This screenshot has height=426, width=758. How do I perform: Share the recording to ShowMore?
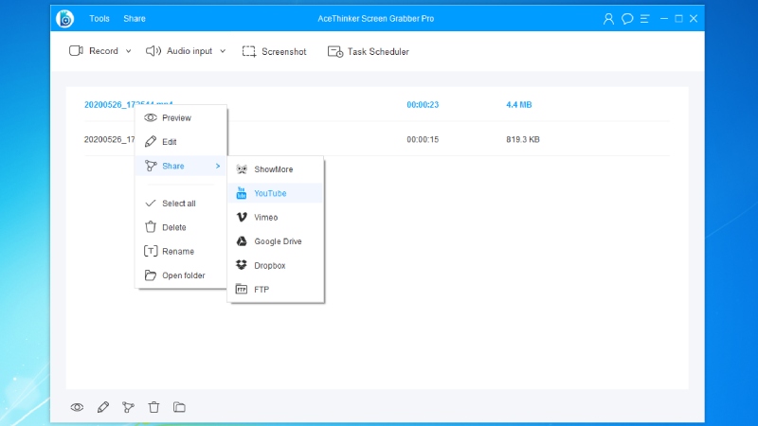(x=275, y=169)
